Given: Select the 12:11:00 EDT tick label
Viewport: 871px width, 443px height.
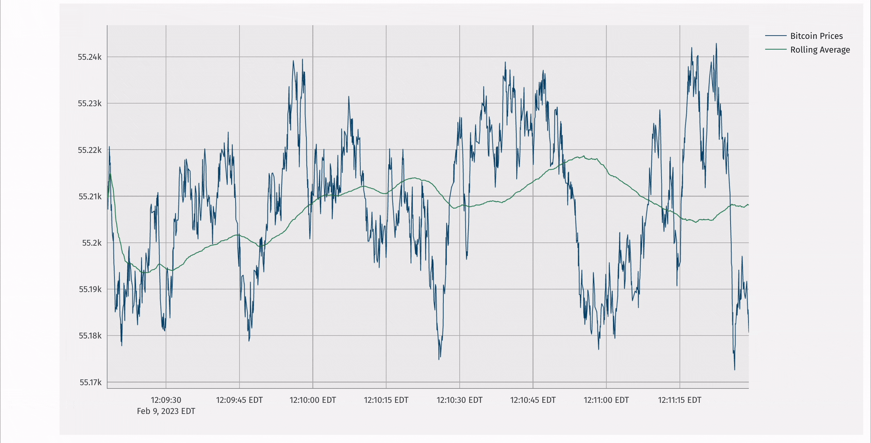Looking at the screenshot, I should pyautogui.click(x=607, y=400).
